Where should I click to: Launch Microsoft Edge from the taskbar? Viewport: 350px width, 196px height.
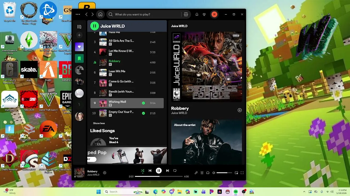coord(156,192)
